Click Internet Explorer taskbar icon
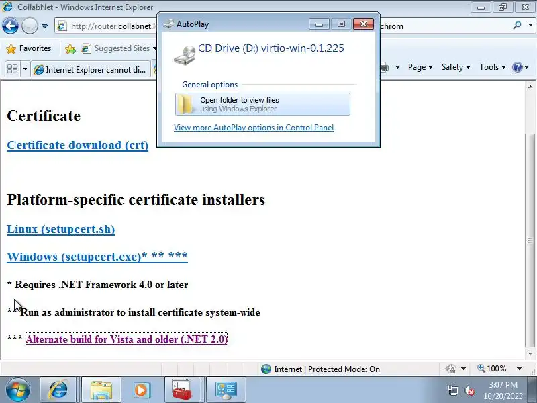The image size is (537, 403). click(58, 390)
